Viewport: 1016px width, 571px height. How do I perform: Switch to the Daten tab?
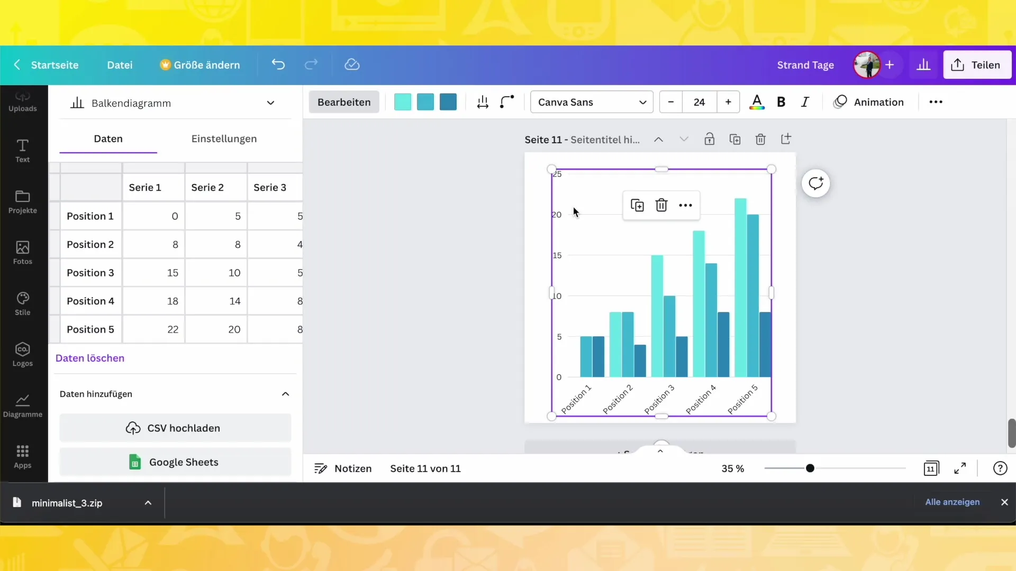click(x=107, y=138)
